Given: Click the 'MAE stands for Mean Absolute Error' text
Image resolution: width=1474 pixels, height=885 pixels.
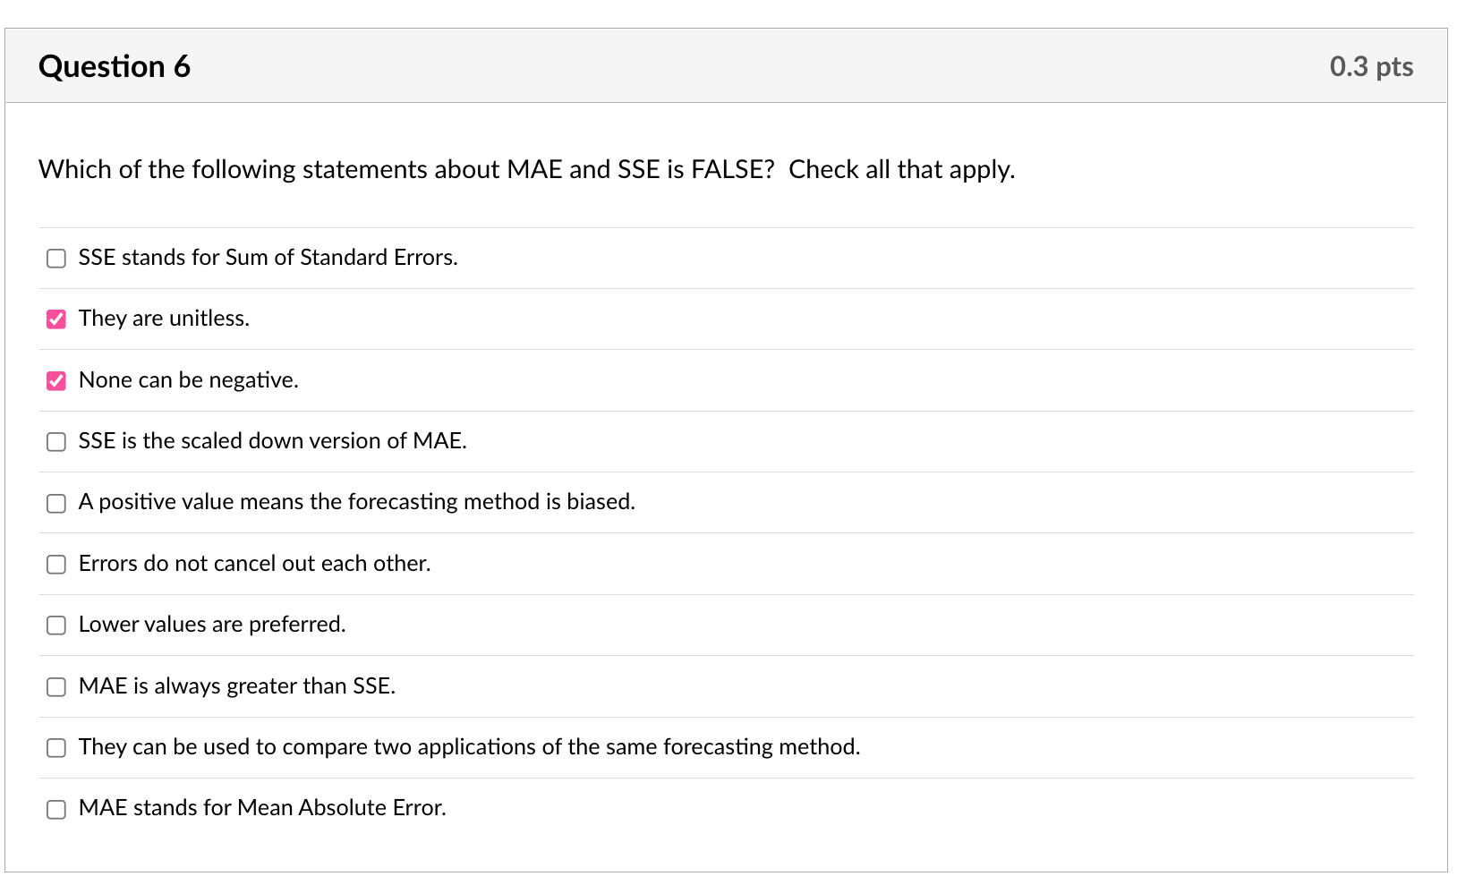Looking at the screenshot, I should (262, 807).
